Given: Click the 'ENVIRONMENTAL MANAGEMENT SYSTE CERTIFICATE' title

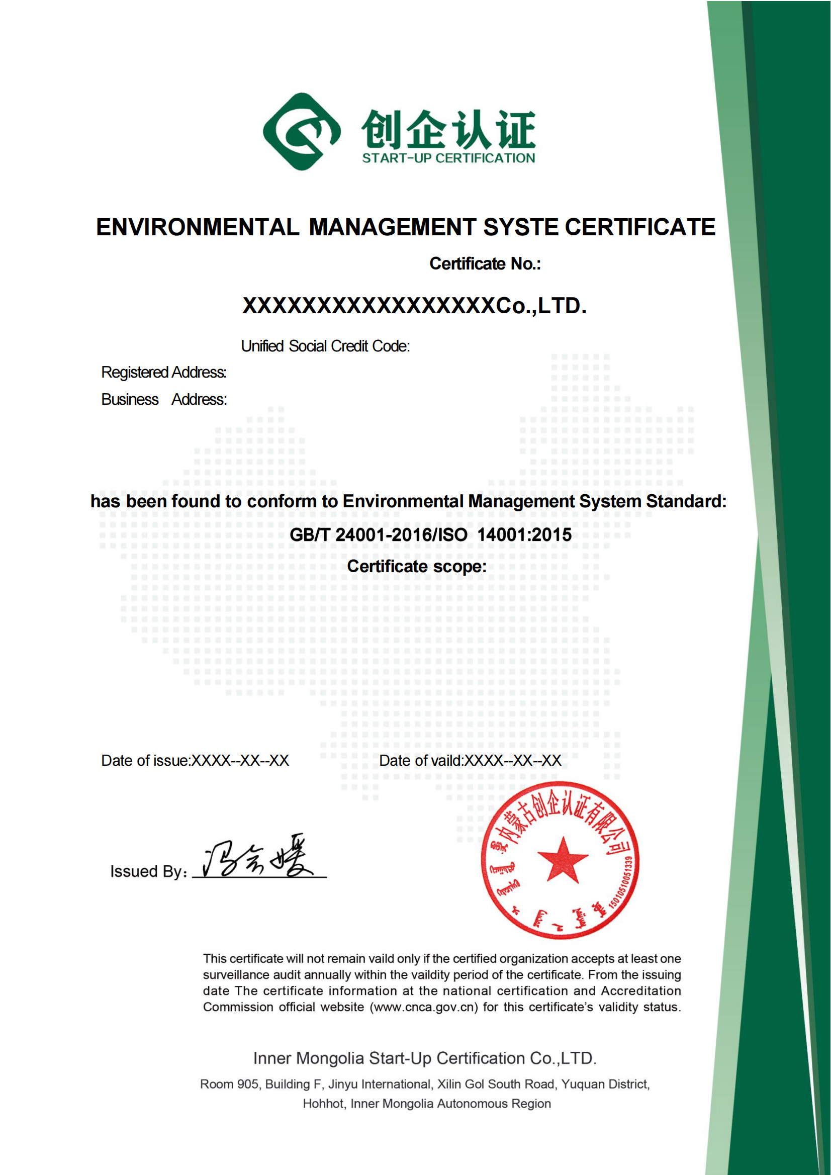Looking at the screenshot, I should coord(406,227).
